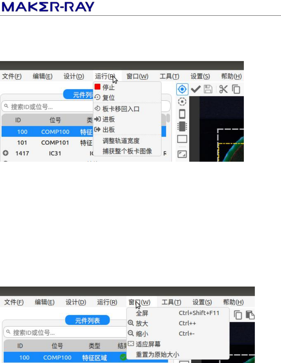The image size is (281, 363).
Task: Click 位号 header in the Window-menu screenshot
Action: point(57,346)
